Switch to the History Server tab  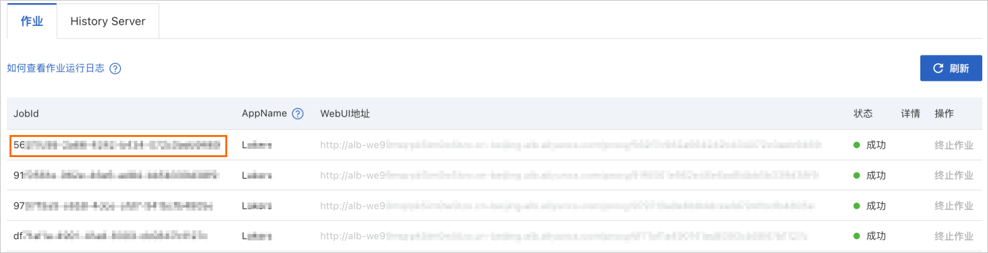coord(108,21)
